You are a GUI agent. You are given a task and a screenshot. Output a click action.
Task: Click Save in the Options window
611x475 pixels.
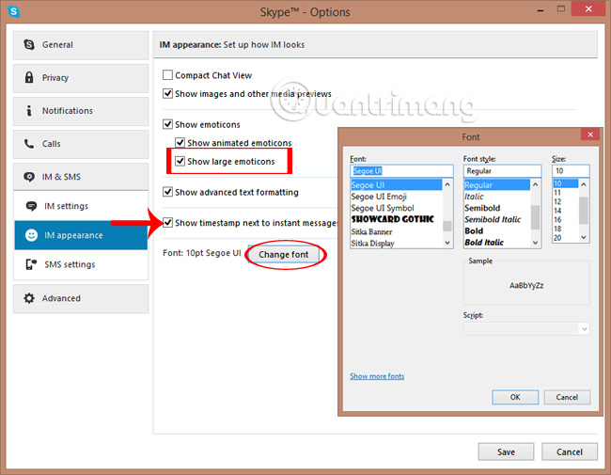coord(506,452)
